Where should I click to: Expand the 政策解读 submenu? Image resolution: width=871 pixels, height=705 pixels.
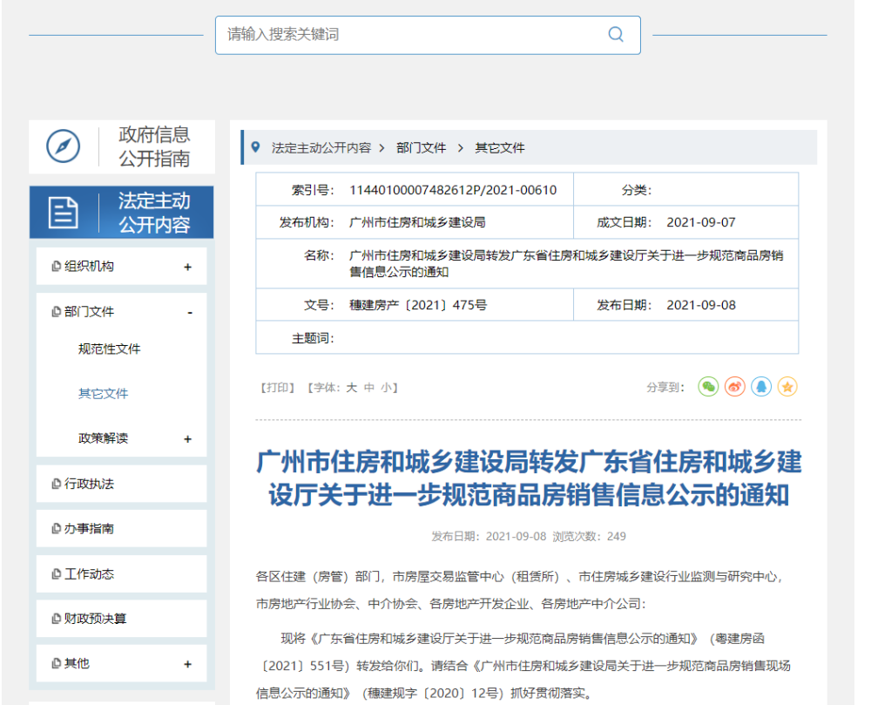(x=188, y=439)
